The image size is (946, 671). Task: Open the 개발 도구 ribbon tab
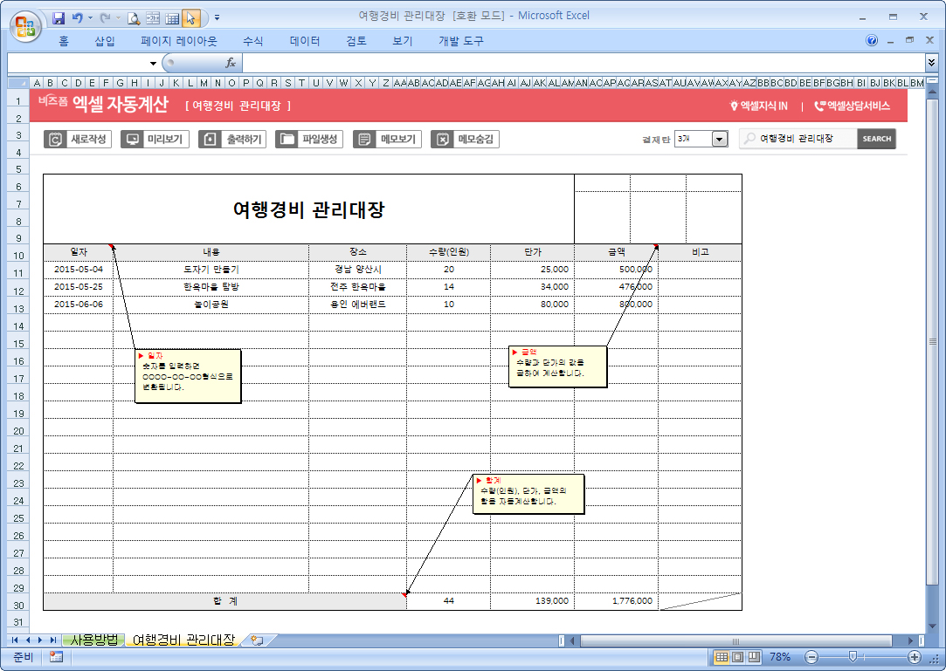pos(461,41)
